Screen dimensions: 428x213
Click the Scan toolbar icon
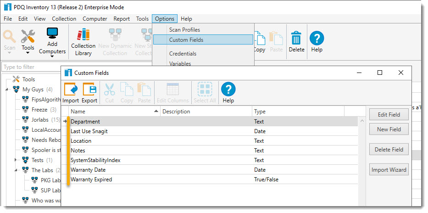point(10,37)
